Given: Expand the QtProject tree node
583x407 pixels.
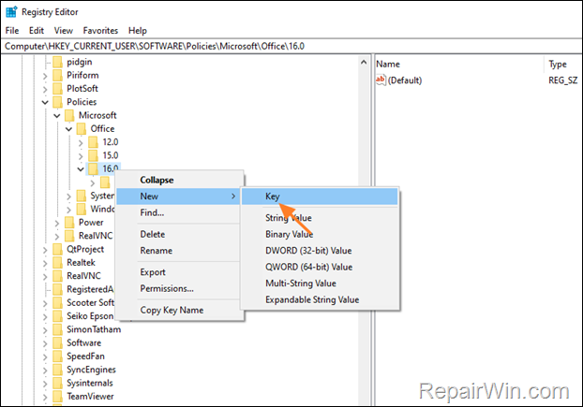Looking at the screenshot, I should pos(45,250).
